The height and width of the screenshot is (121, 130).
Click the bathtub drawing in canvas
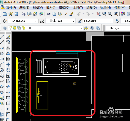[61, 67]
